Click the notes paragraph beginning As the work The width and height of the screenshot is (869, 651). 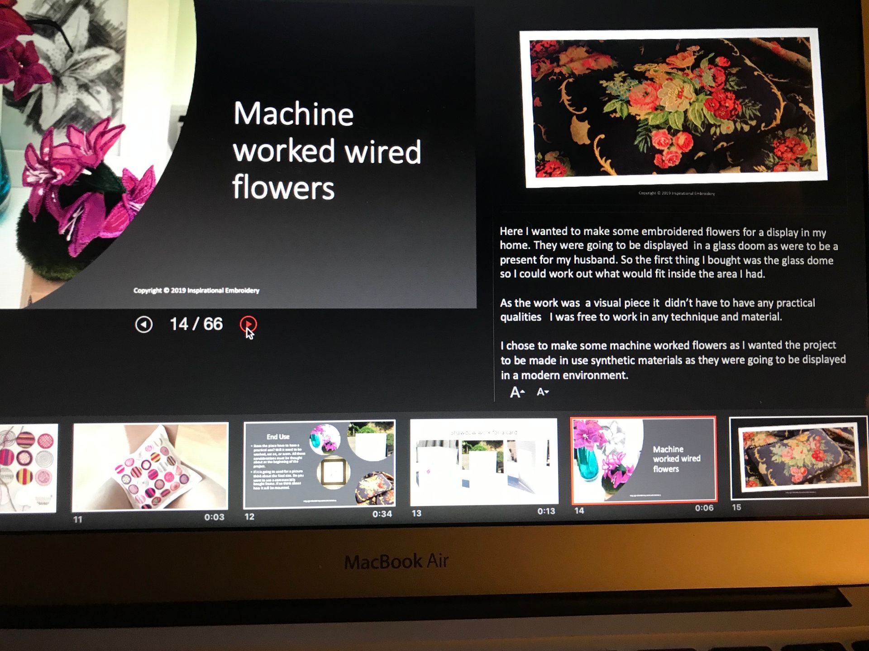[657, 310]
